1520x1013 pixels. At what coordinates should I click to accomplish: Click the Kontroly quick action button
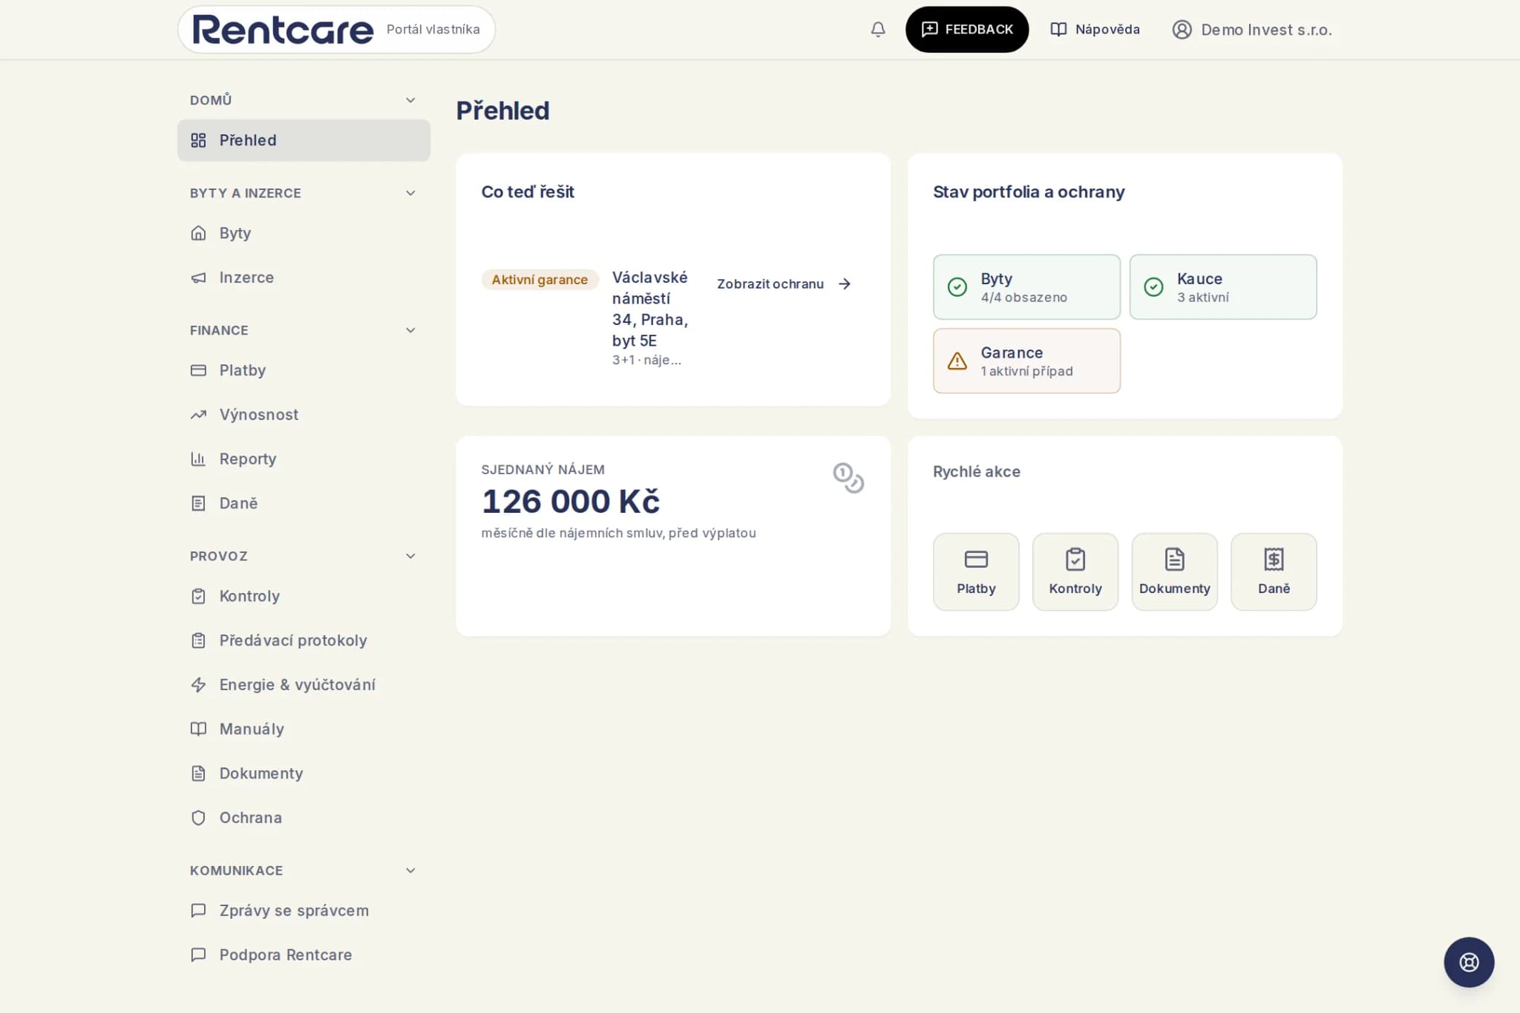tap(1075, 571)
